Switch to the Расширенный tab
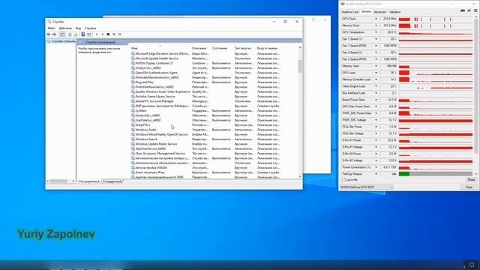The image size is (480, 270). (x=89, y=181)
